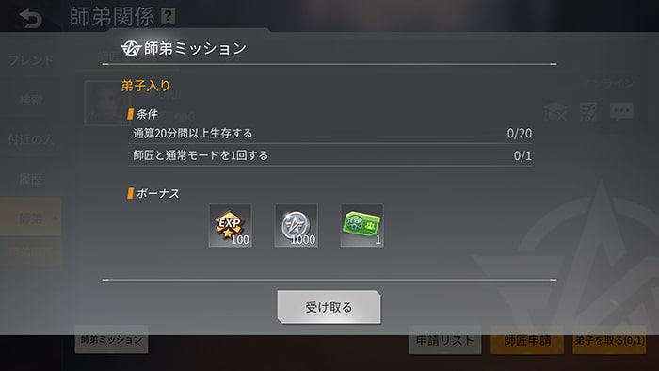Click the graduation cap remove icon
Screen dimensions: 659x371
point(555,112)
